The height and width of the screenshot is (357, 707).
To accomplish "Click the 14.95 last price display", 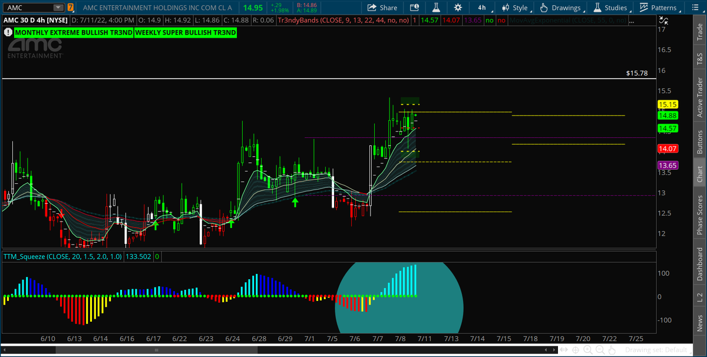I will pos(254,8).
